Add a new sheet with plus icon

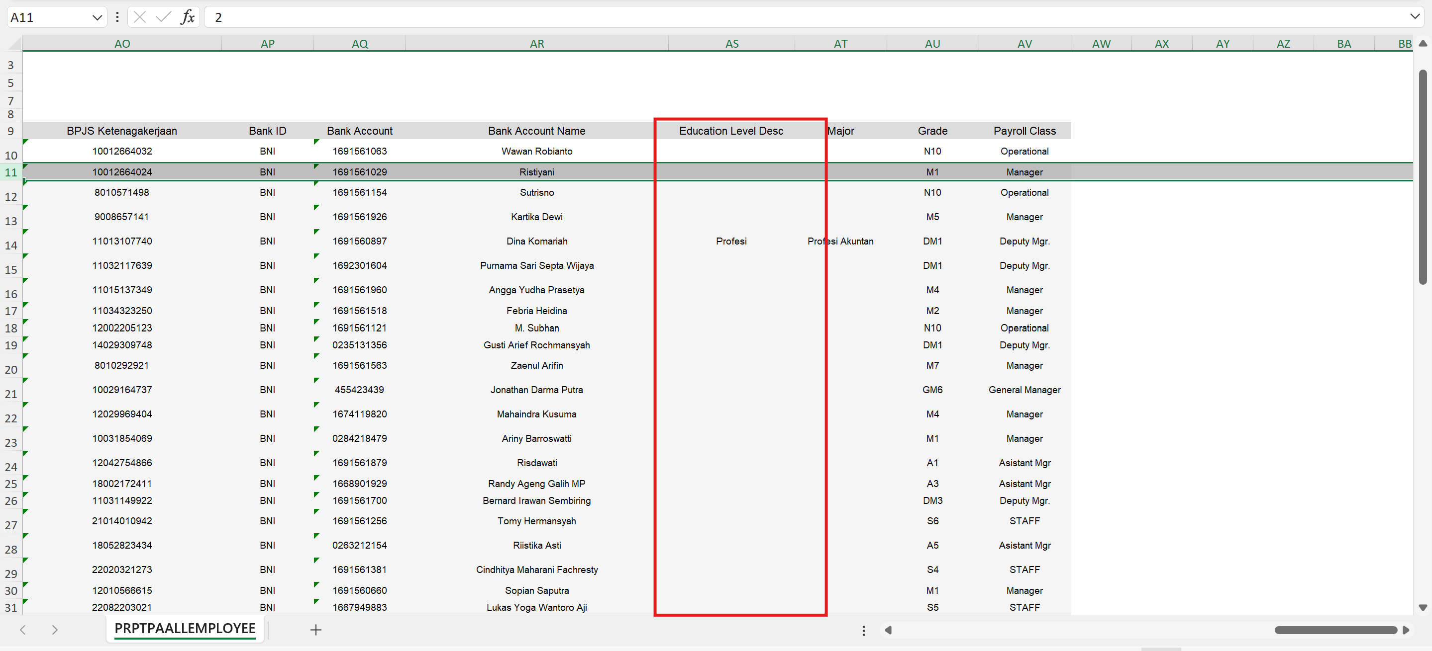[x=316, y=629]
